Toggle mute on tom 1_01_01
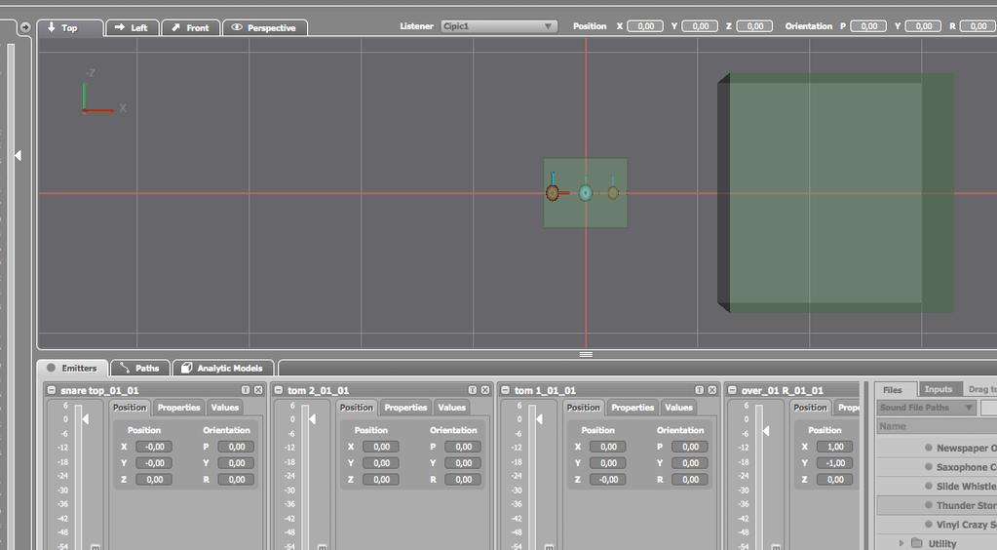Image resolution: width=997 pixels, height=550 pixels. click(x=549, y=546)
